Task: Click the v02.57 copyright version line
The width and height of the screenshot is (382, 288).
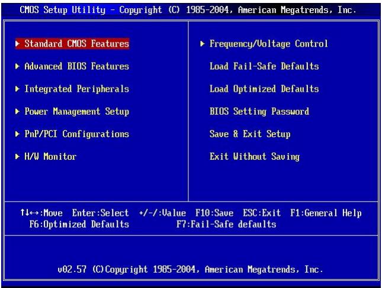Action: pos(190,270)
